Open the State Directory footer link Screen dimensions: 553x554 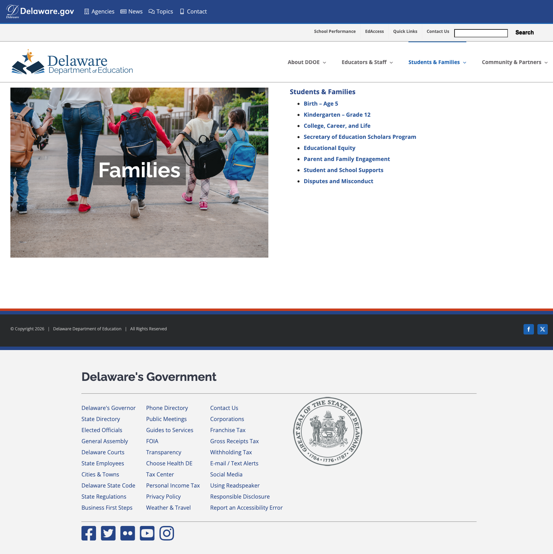pyautogui.click(x=101, y=419)
